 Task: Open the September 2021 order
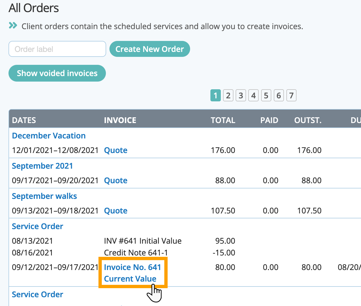click(x=42, y=166)
